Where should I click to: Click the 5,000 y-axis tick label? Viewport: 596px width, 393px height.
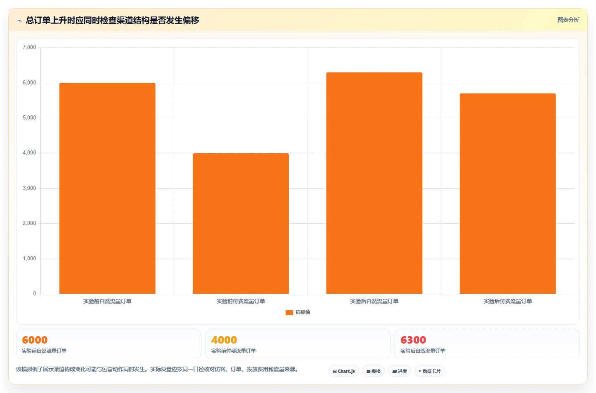point(29,118)
